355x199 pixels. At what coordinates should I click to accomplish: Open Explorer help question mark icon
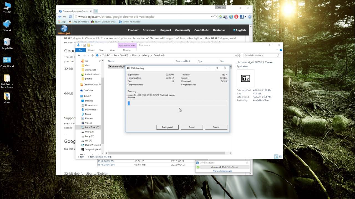click(281, 50)
